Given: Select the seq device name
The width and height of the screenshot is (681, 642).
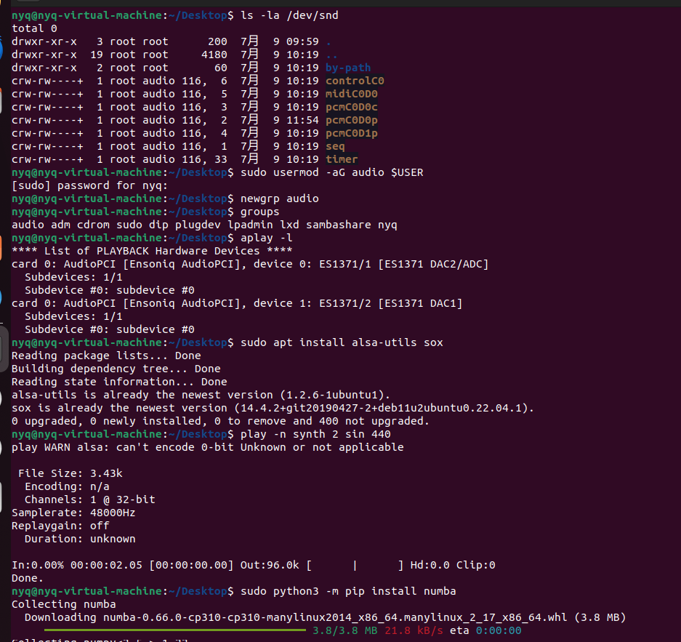Looking at the screenshot, I should [335, 146].
